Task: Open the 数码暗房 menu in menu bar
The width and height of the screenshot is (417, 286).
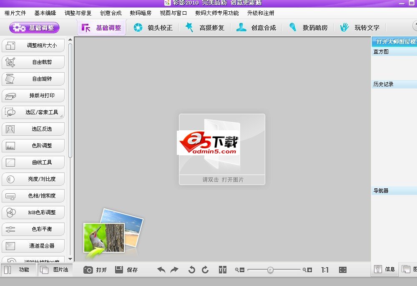Action: 141,13
